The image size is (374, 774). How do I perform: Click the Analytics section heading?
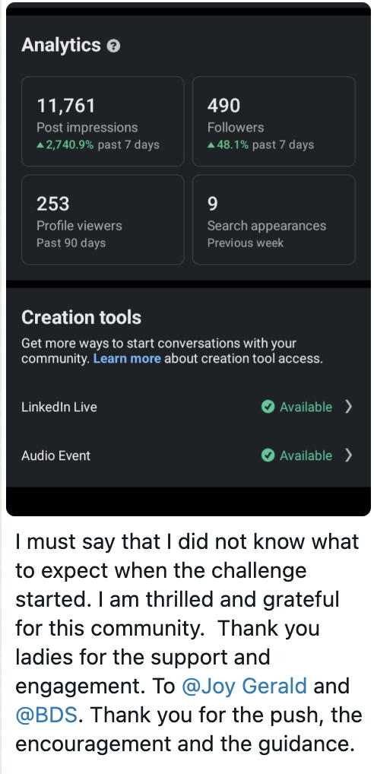pyautogui.click(x=61, y=46)
